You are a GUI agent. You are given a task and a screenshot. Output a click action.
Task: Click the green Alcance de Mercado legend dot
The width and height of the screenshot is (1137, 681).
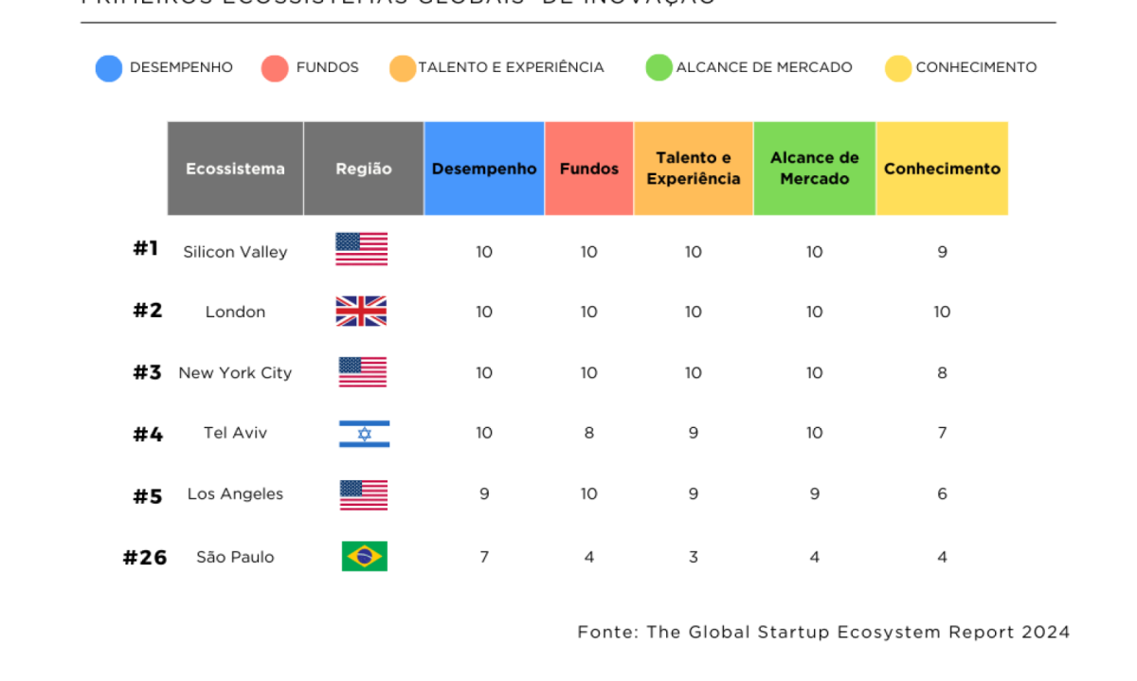click(659, 68)
